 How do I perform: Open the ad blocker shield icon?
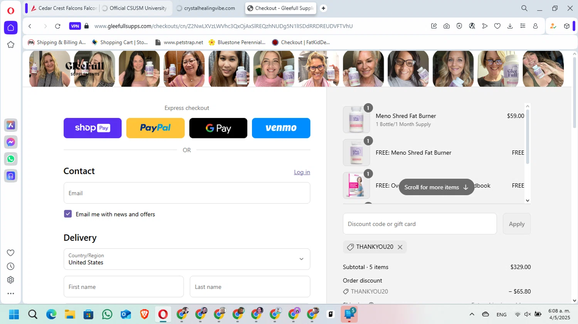coord(459,26)
